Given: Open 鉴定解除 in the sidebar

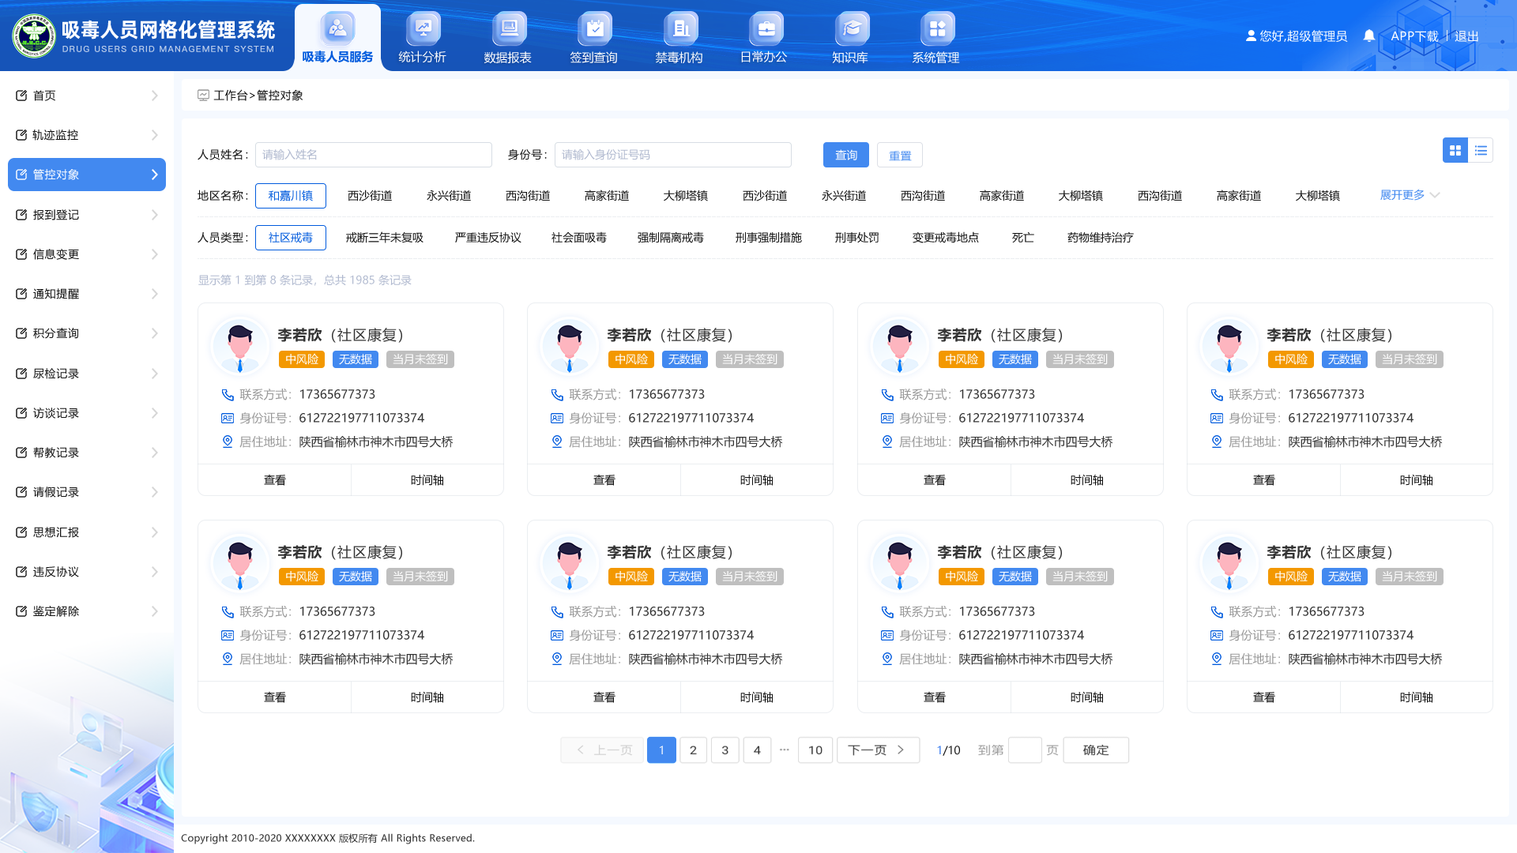Looking at the screenshot, I should [87, 611].
